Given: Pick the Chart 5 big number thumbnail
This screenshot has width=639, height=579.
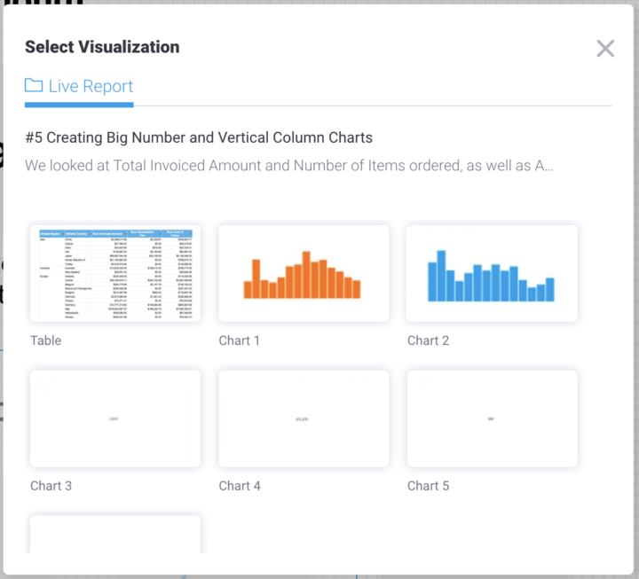Looking at the screenshot, I should tap(492, 419).
